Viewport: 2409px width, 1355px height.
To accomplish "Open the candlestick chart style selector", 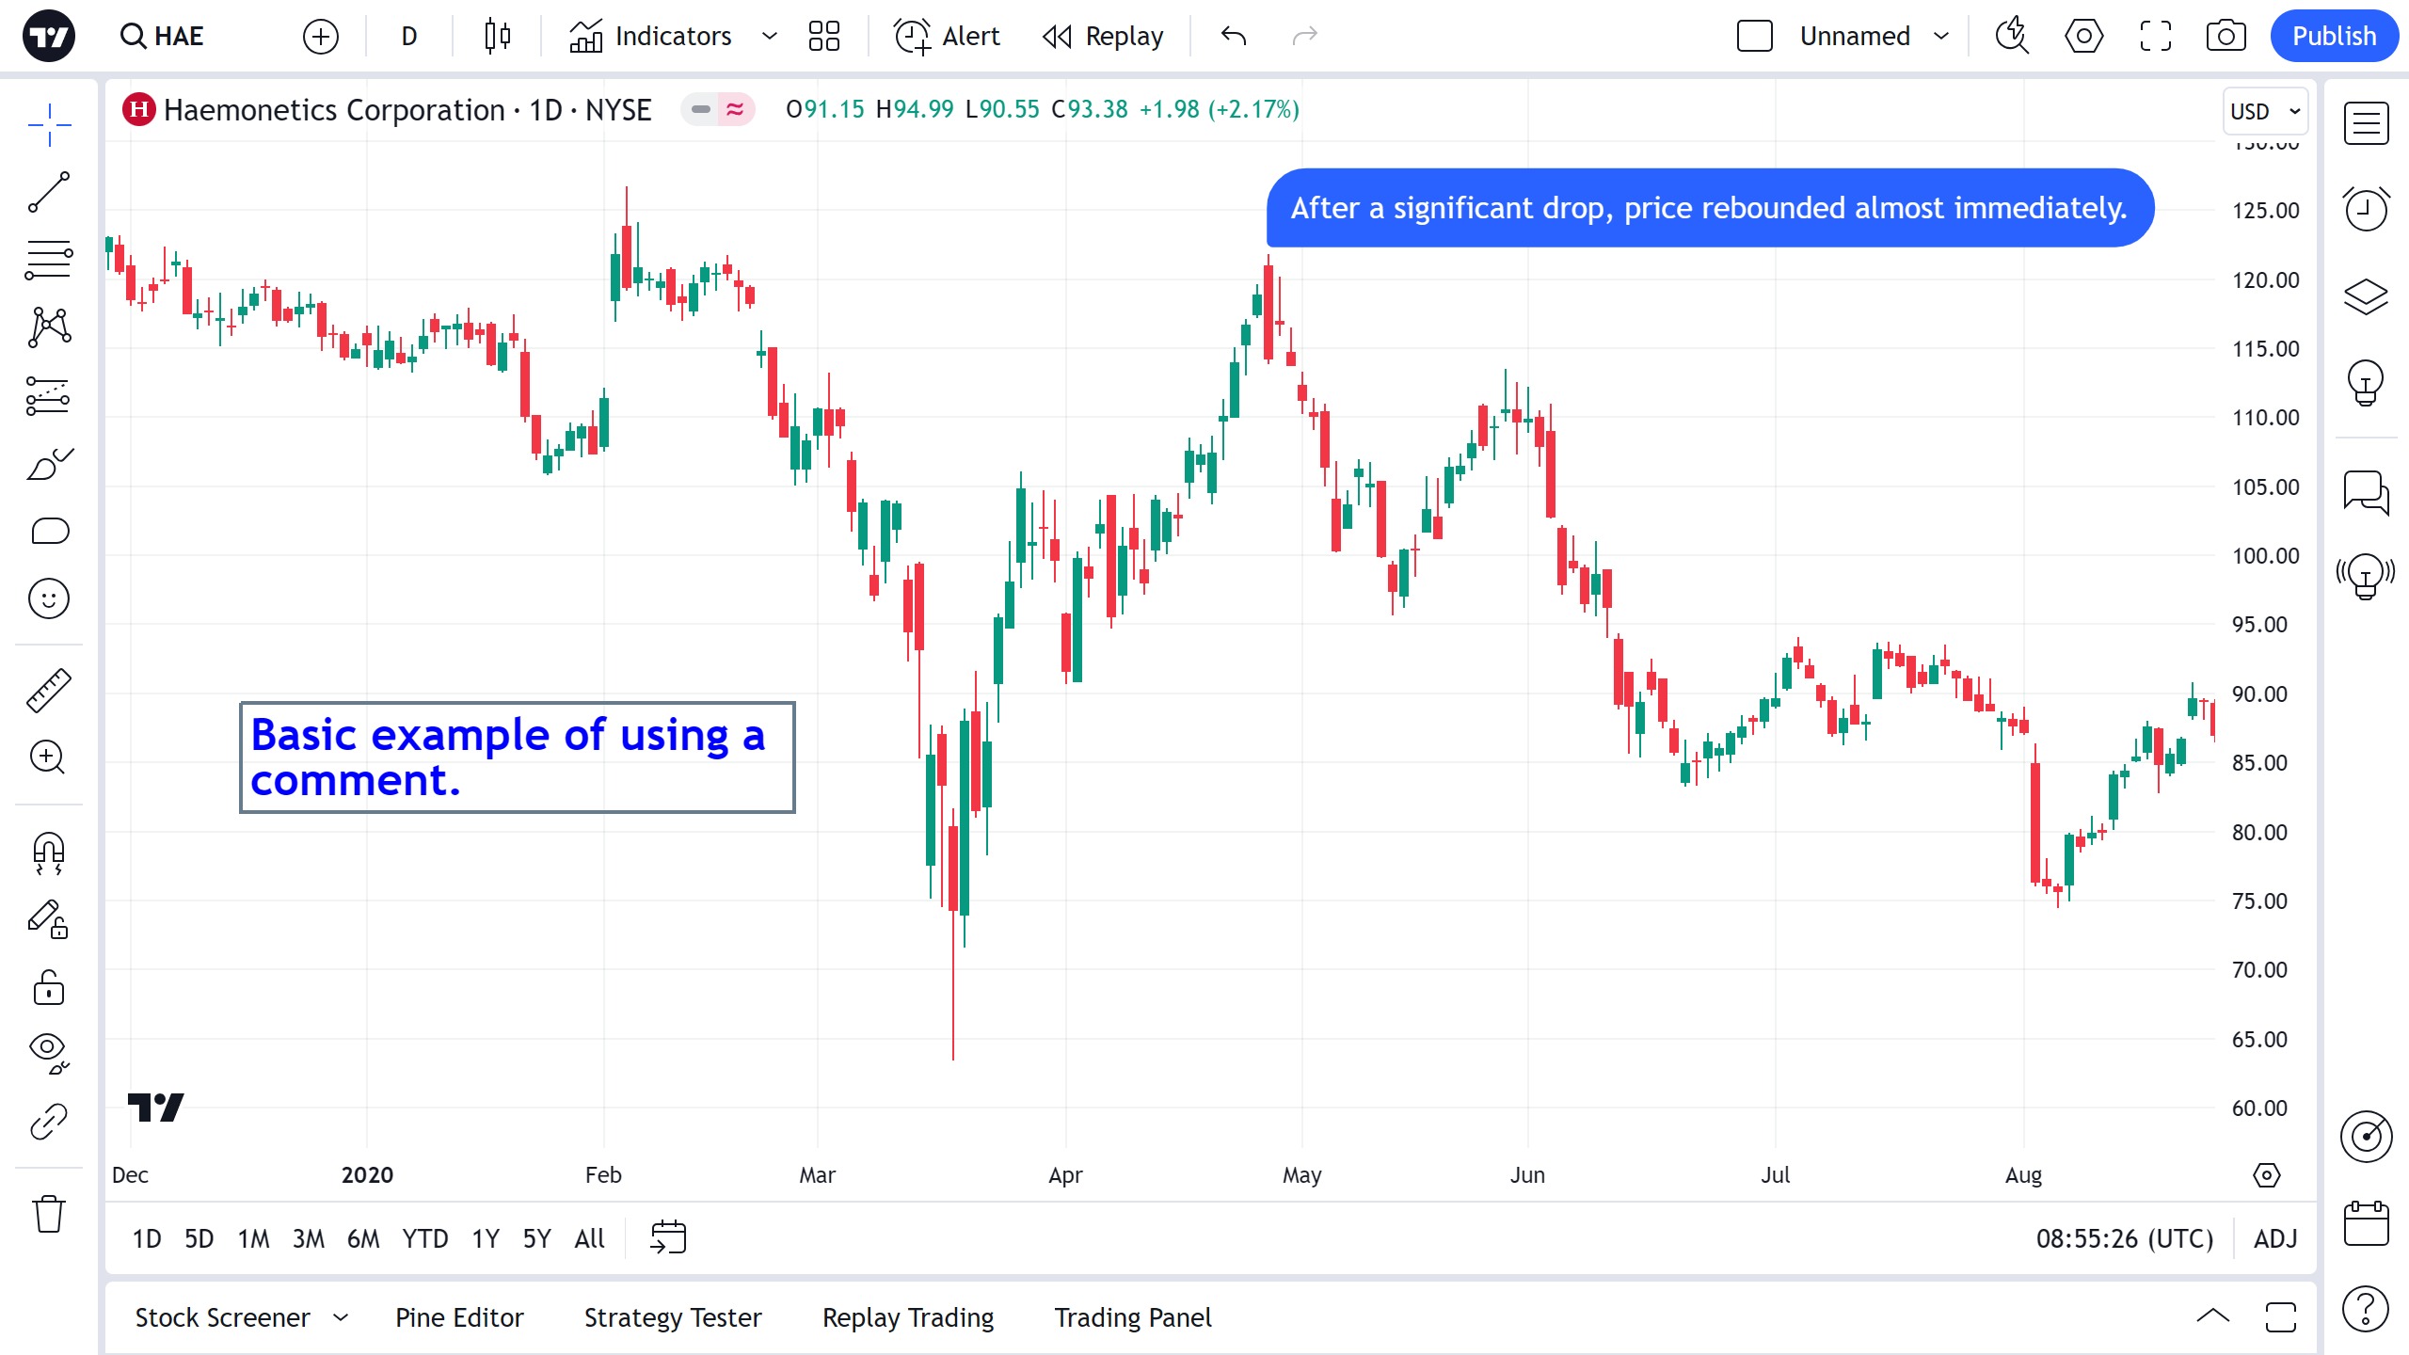I will (x=497, y=36).
